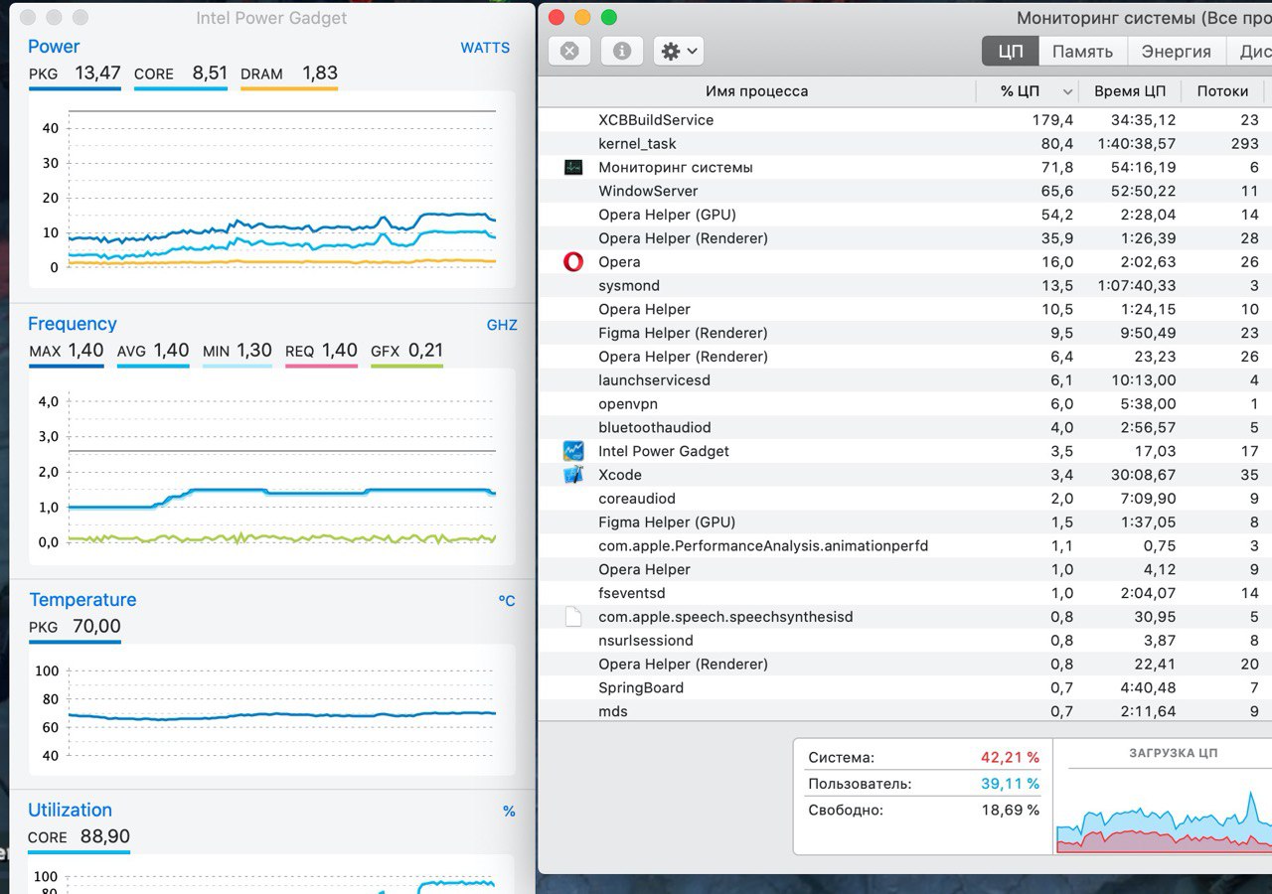Screen dimensions: 1272x894
Task: Sort by Потоки column header
Action: (1223, 91)
